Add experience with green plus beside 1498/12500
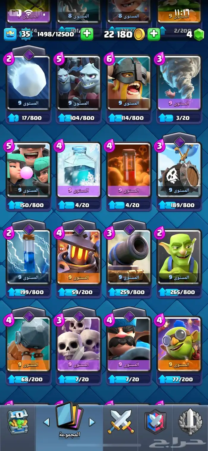Screen dimensions: 208x451 [87, 34]
